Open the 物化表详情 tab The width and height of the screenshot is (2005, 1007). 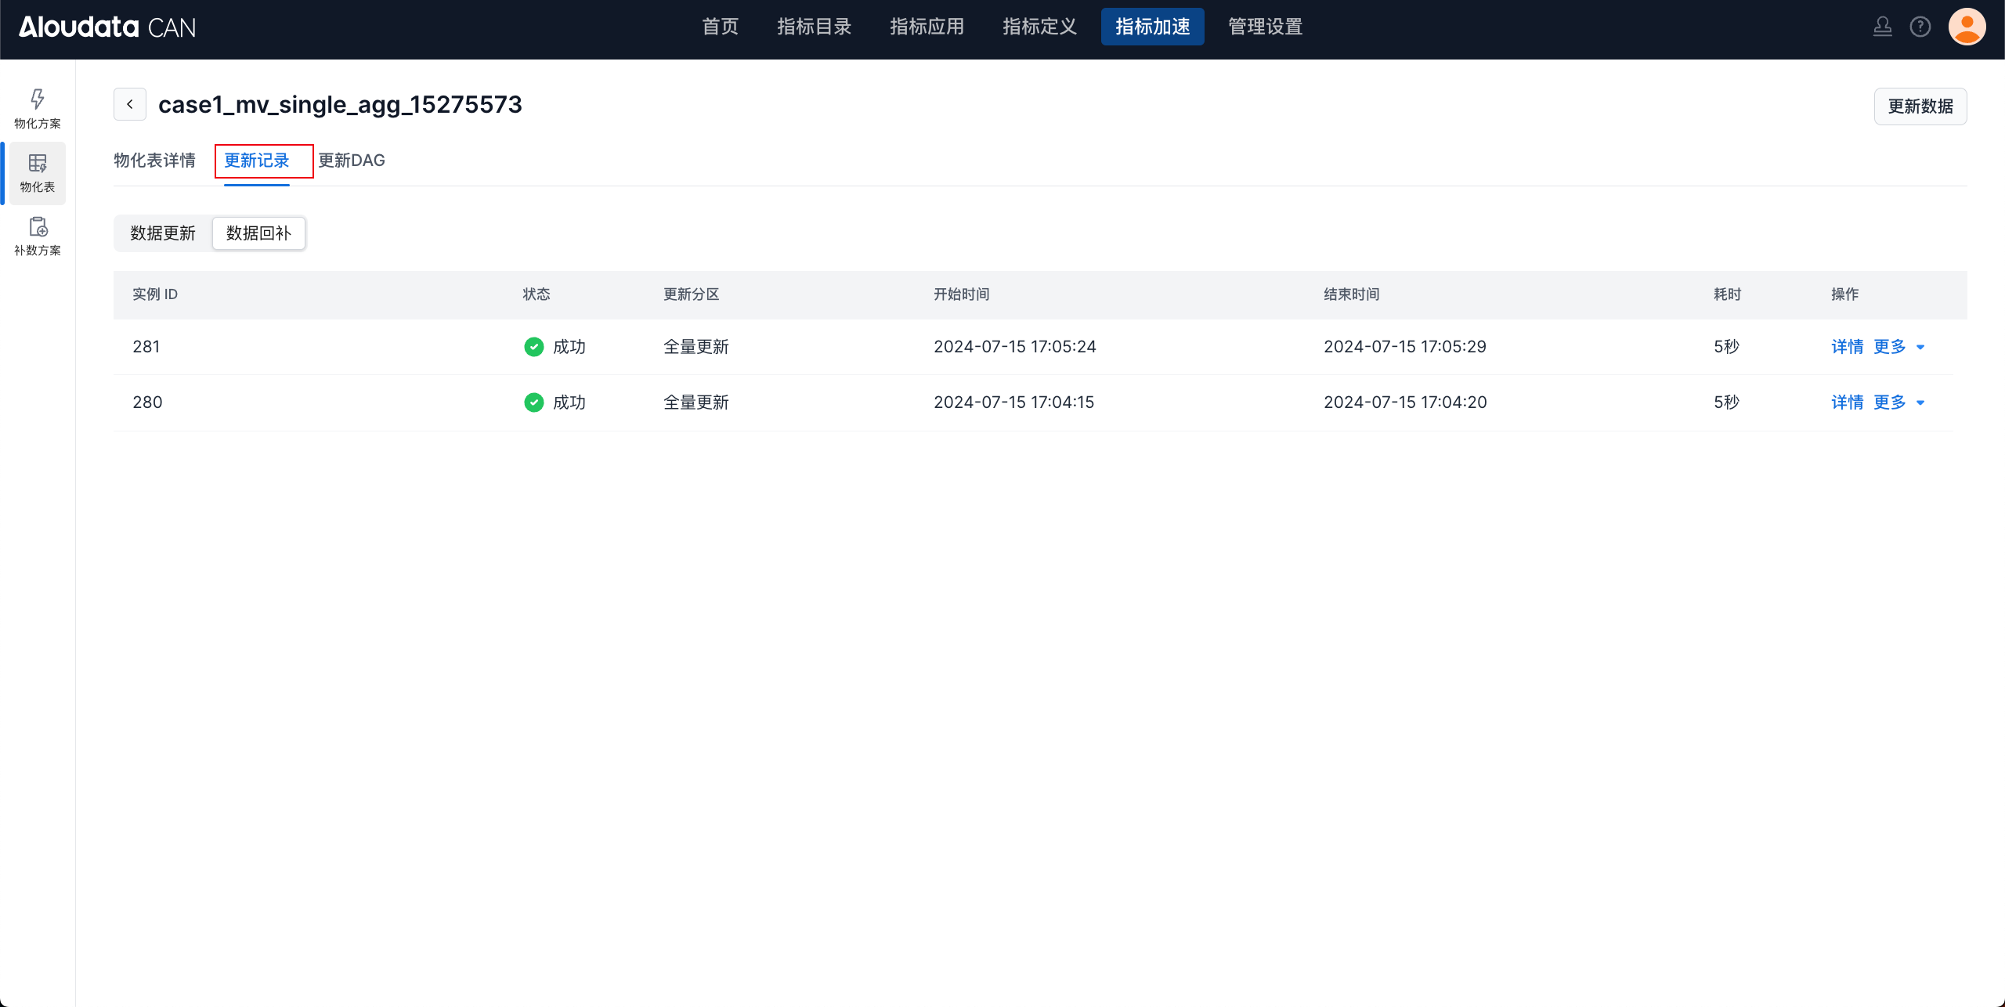coord(154,161)
